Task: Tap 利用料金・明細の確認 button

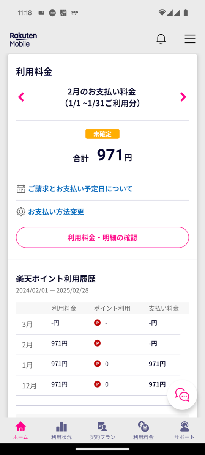Action: coord(102,238)
